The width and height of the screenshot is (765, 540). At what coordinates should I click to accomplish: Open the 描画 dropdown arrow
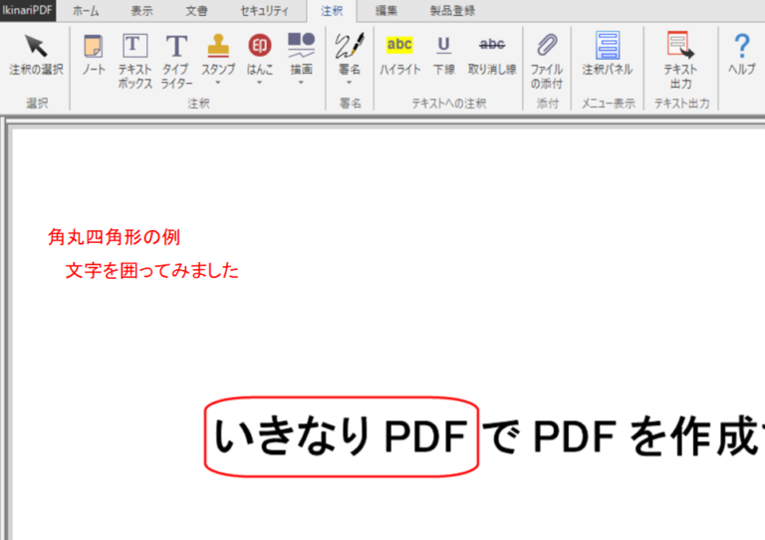301,84
